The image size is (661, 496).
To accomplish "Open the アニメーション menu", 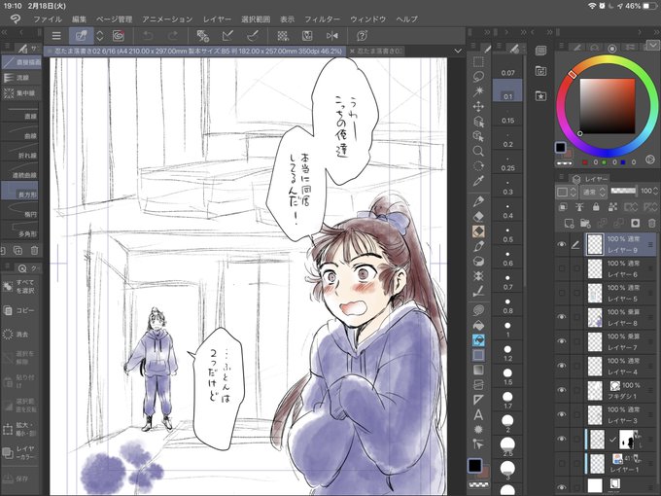I will 167,19.
